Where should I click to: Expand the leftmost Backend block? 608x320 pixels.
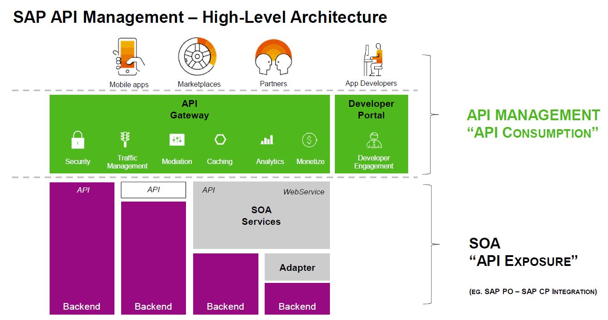[82, 250]
